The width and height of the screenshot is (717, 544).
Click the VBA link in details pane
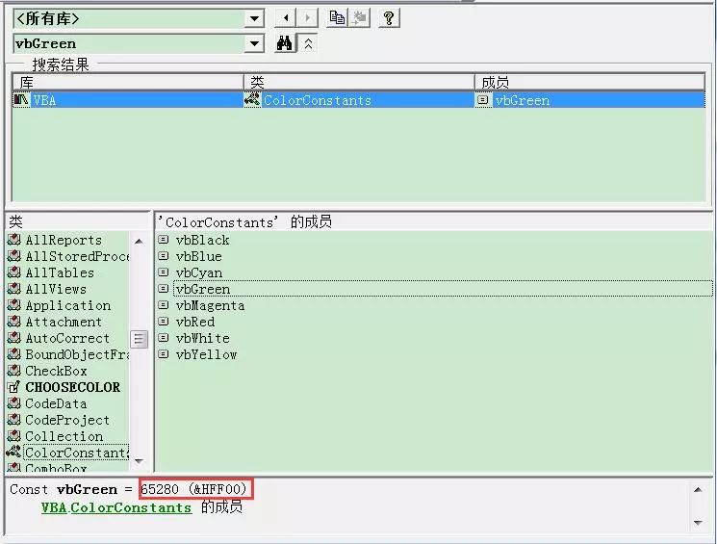tap(54, 507)
